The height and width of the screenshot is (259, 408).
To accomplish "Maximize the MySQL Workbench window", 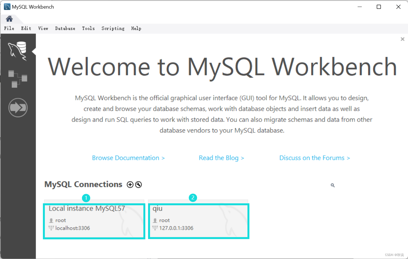I will tap(379, 7).
